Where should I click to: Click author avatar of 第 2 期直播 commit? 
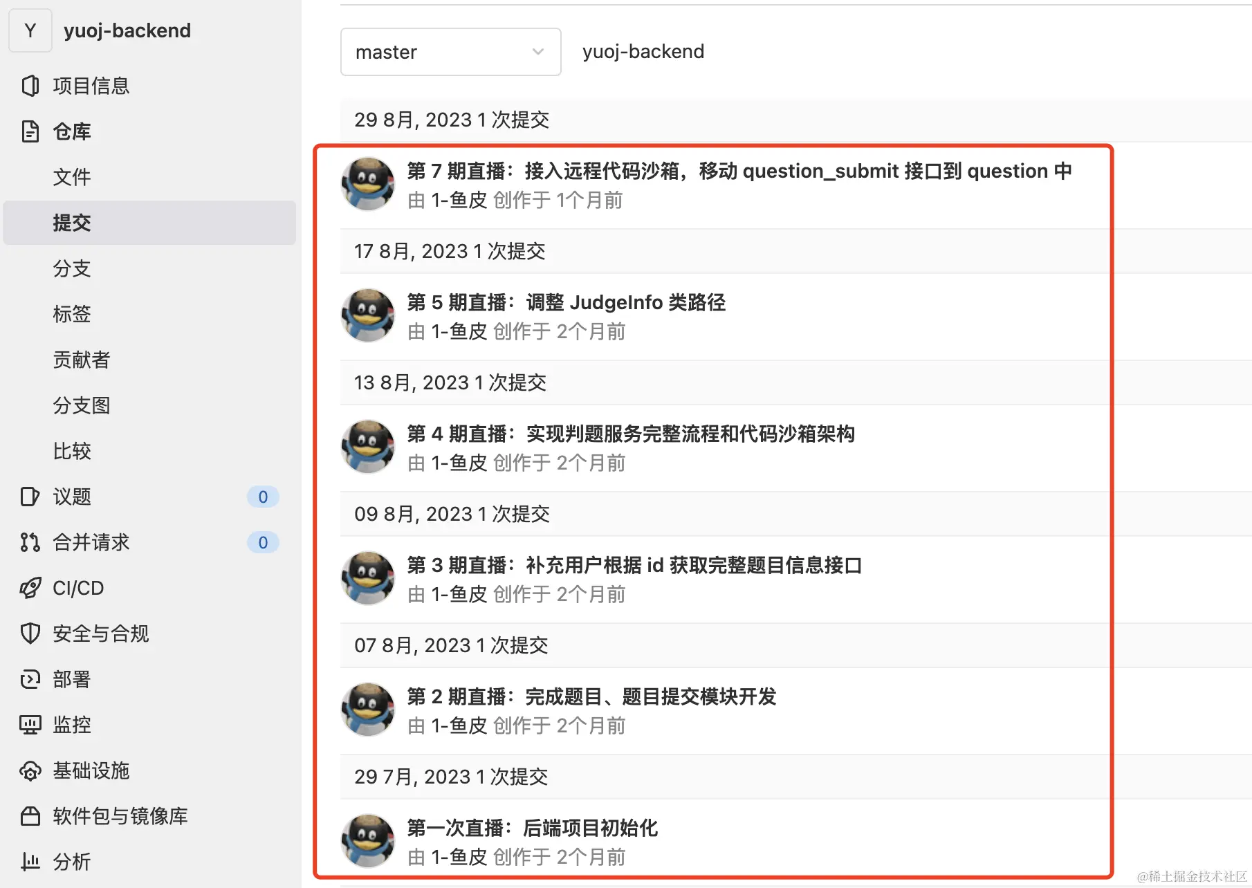(x=368, y=710)
